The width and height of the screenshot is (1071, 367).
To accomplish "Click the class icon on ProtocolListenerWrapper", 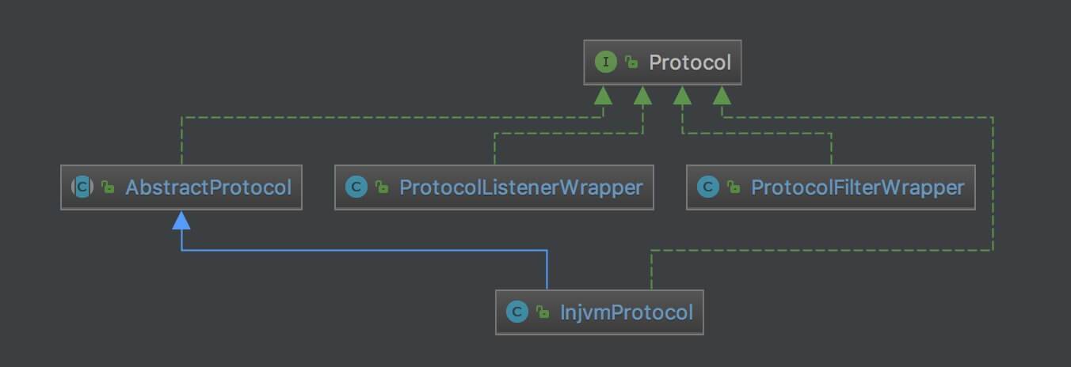I will 356,187.
